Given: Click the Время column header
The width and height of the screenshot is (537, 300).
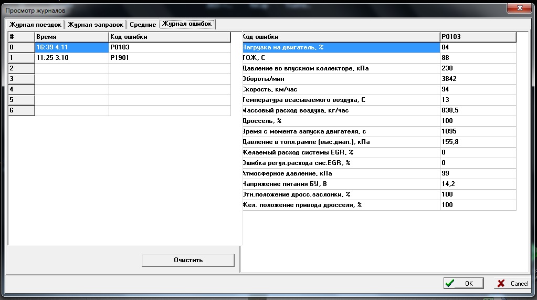Looking at the screenshot, I should pos(71,37).
